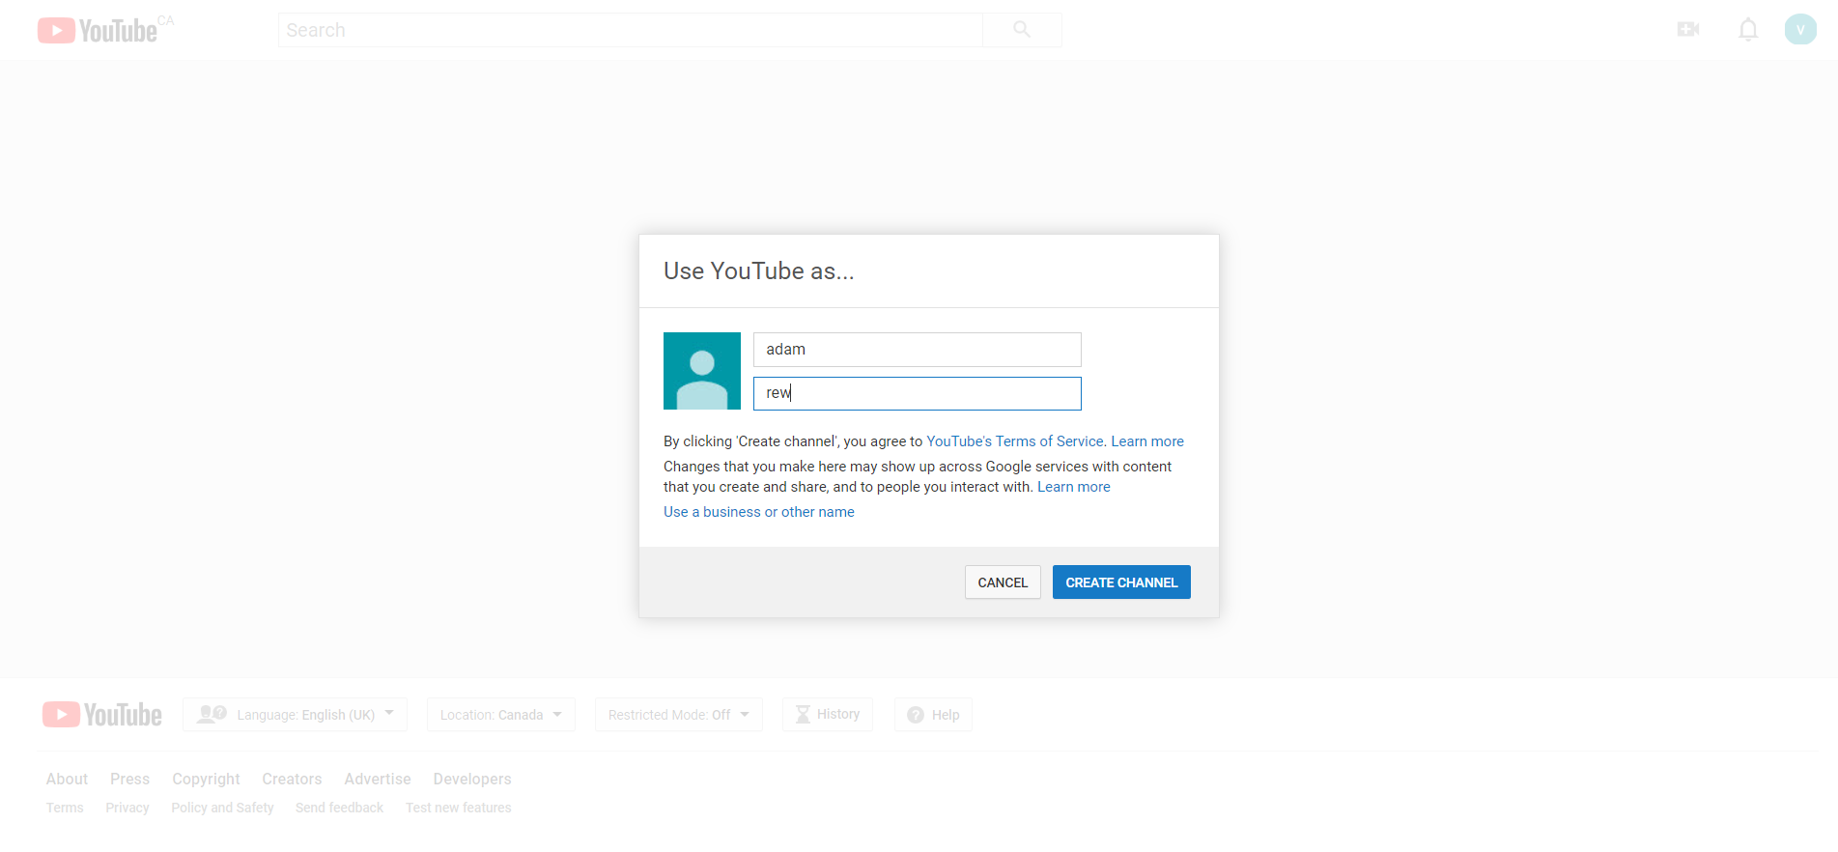Open the notifications bell

1748,30
